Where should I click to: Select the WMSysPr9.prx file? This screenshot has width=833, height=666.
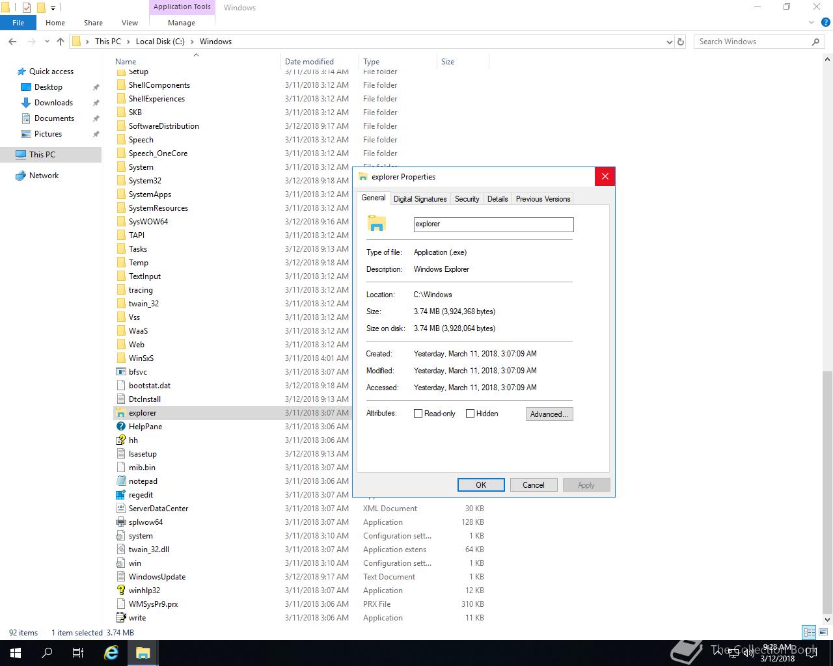pyautogui.click(x=153, y=604)
